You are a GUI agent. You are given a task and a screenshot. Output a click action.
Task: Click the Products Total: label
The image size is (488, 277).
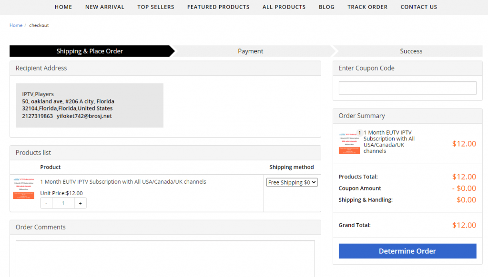pos(358,177)
